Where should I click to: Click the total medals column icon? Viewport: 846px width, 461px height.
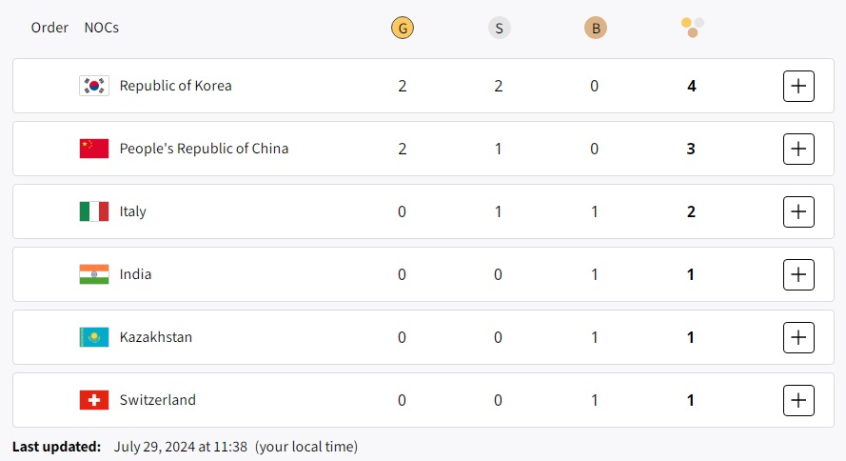click(x=692, y=28)
